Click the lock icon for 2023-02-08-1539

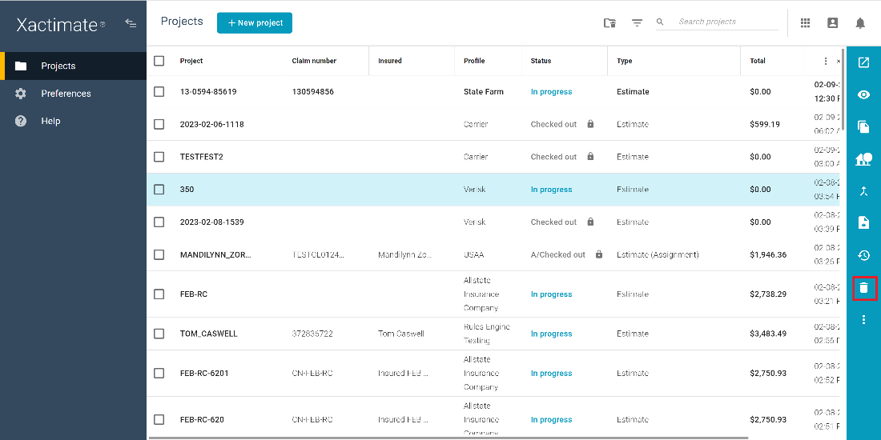pyautogui.click(x=590, y=221)
